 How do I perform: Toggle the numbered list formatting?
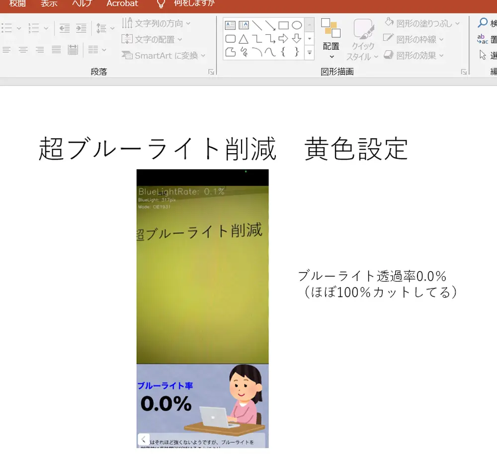tap(34, 28)
